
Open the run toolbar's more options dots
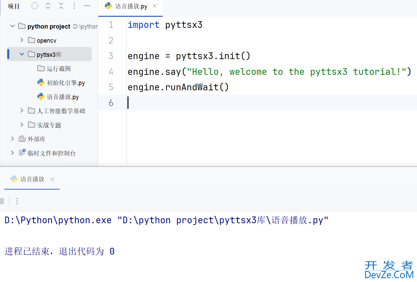(x=17, y=201)
